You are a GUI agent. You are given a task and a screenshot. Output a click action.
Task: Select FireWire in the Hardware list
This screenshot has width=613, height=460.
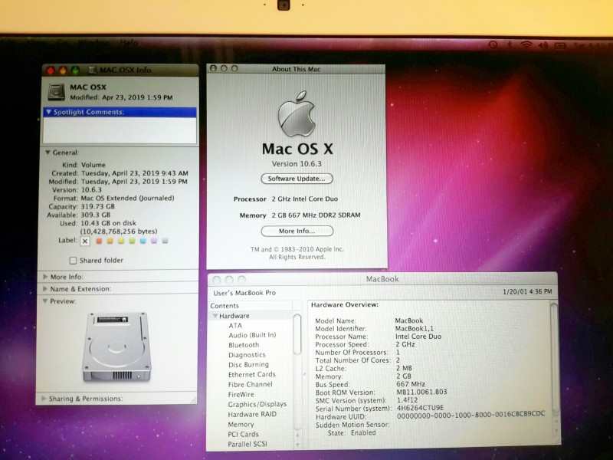point(241,395)
